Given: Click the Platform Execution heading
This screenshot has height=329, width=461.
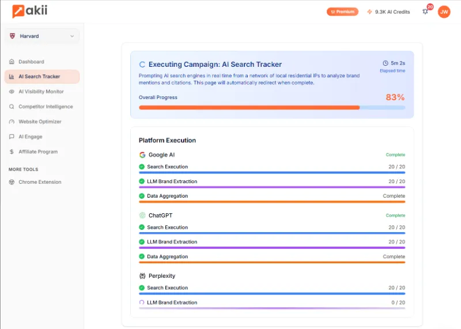Looking at the screenshot, I should [x=167, y=140].
